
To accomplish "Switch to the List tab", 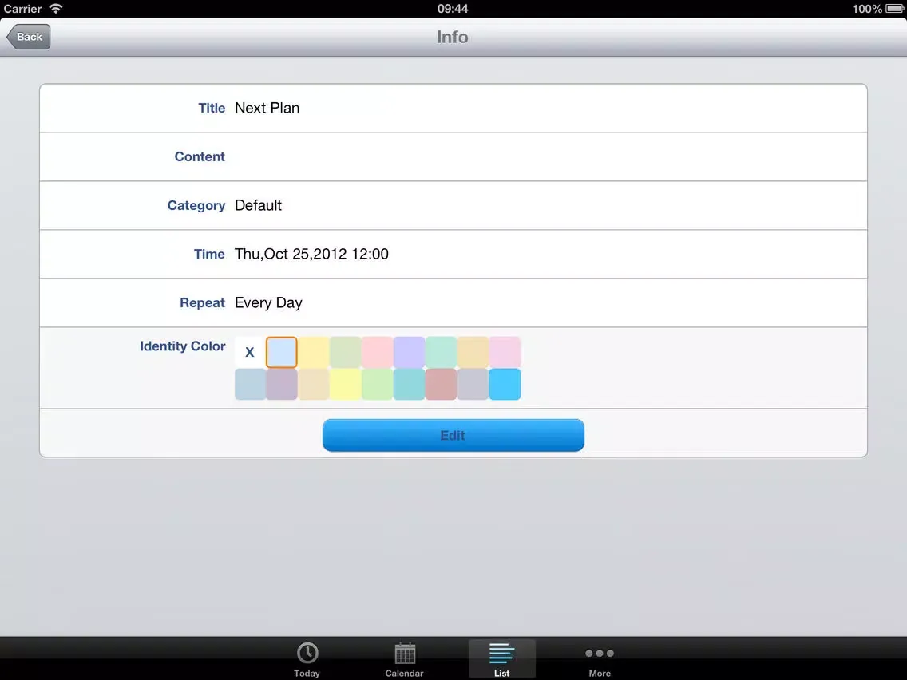I will 501,658.
